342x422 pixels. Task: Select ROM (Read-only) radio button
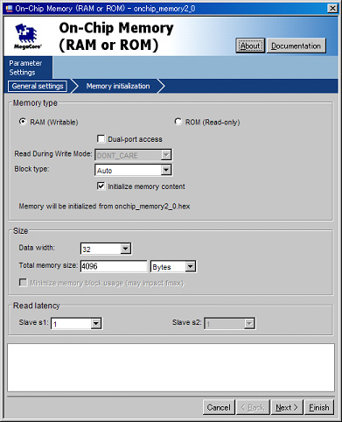coord(178,122)
